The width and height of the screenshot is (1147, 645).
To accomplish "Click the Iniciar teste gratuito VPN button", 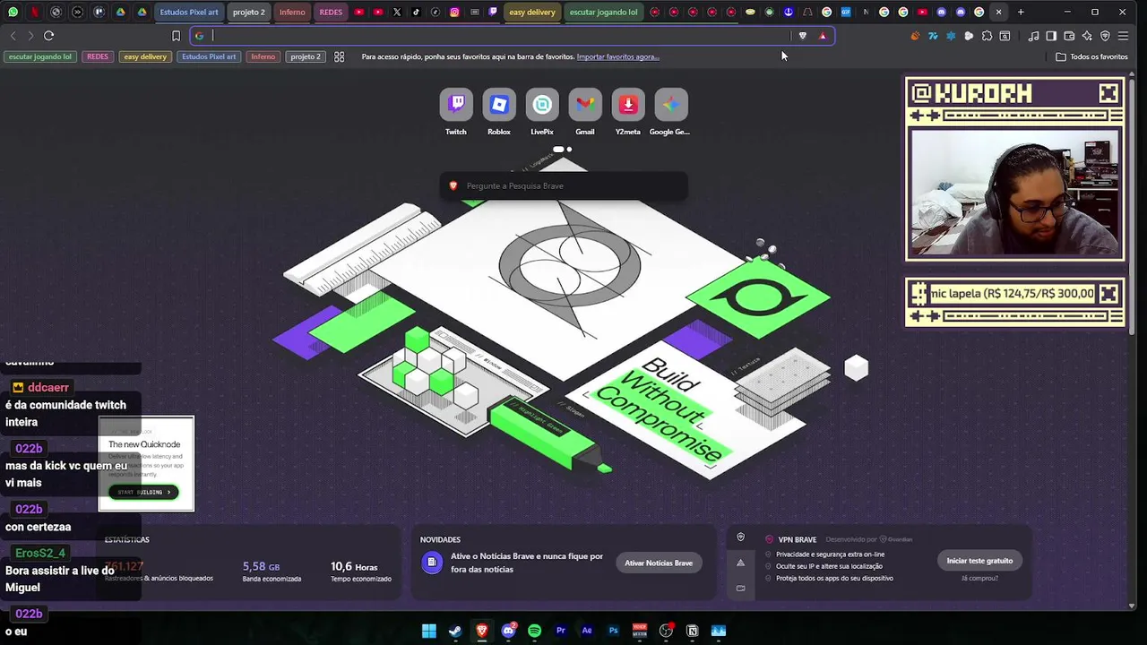I will pos(979,561).
